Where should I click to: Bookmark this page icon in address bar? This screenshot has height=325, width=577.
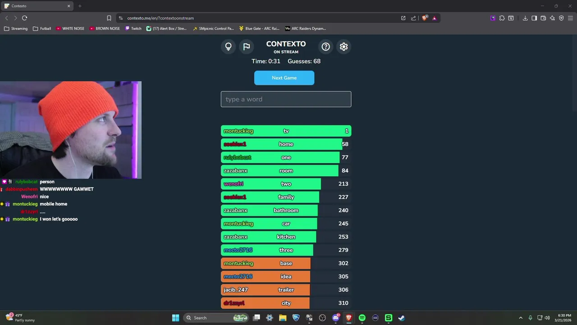tap(109, 18)
